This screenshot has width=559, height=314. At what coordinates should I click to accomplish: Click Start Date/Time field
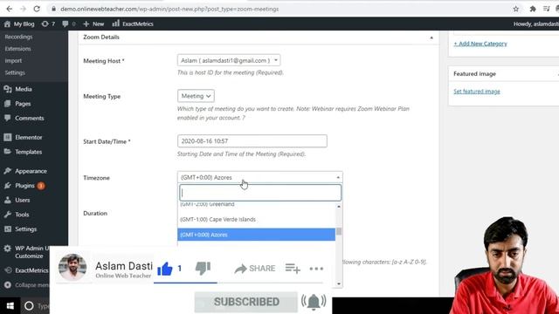pos(252,141)
